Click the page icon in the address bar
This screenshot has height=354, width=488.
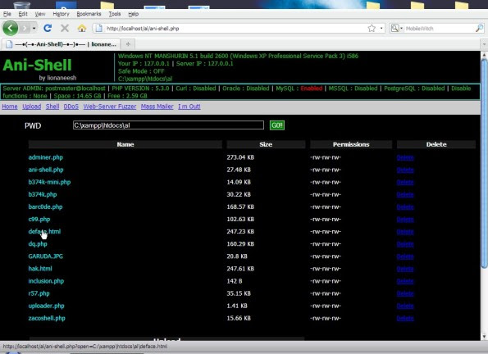[x=98, y=29]
